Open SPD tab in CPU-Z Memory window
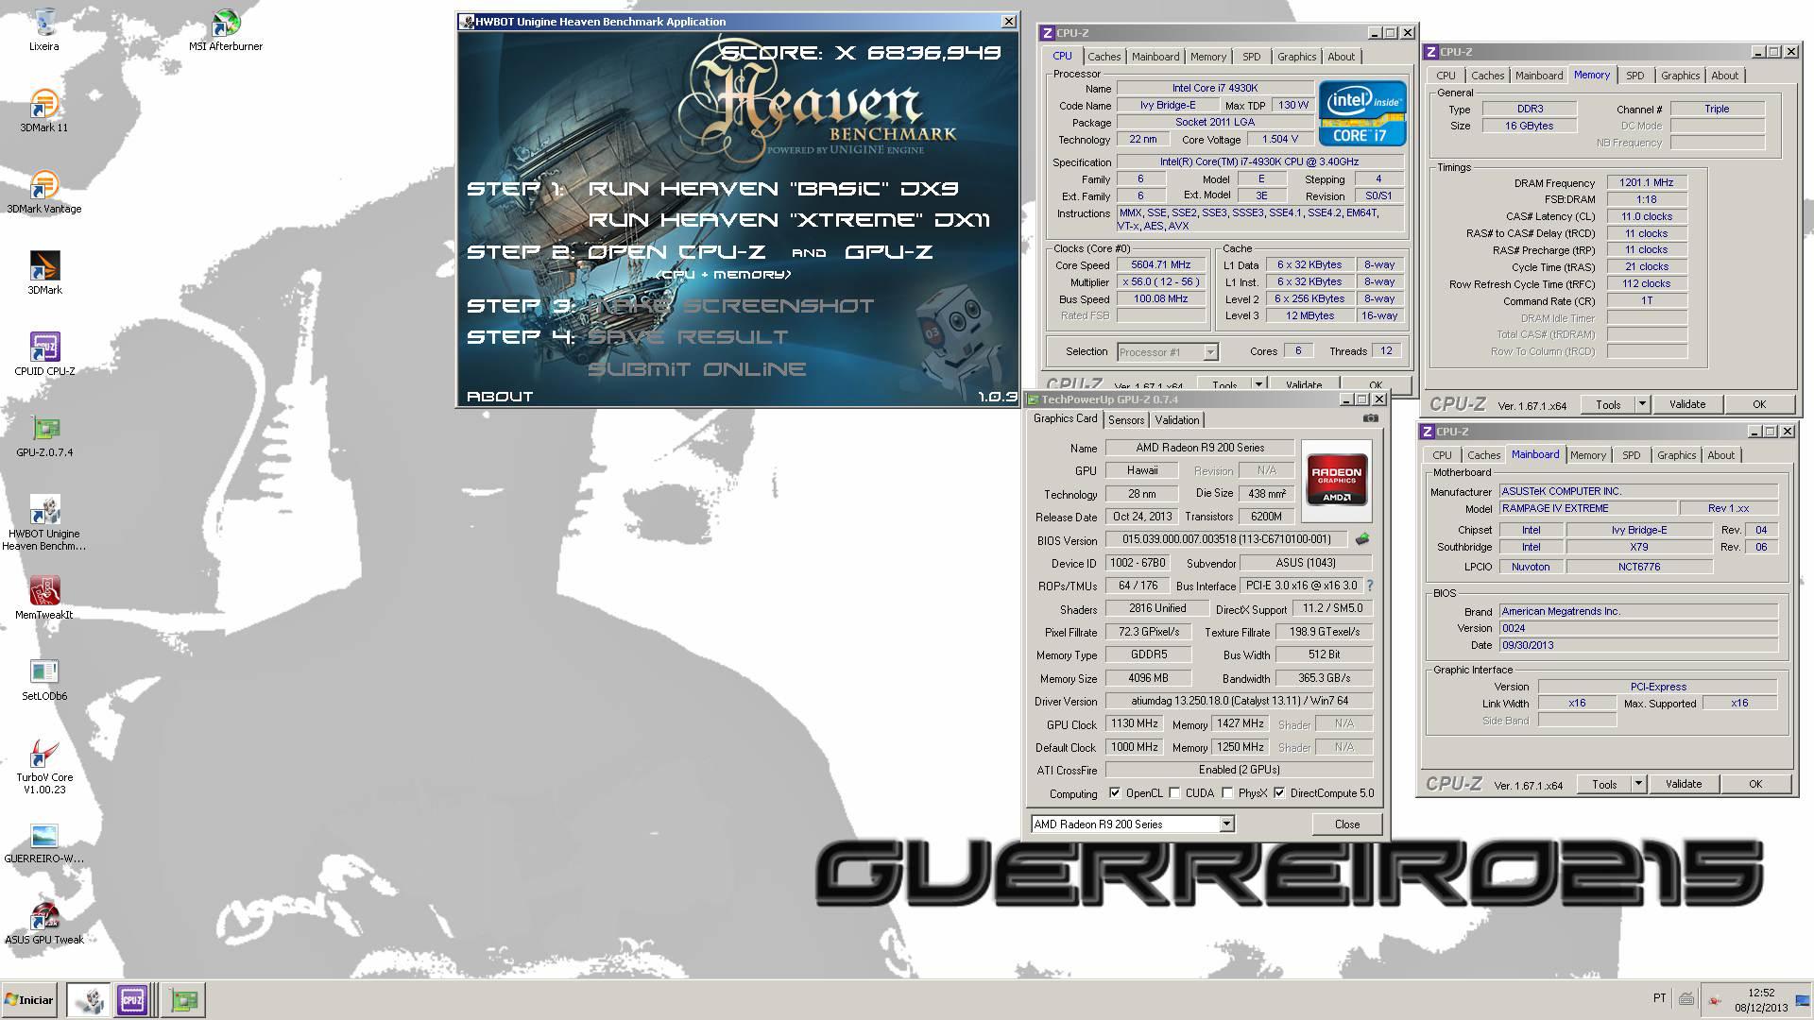1814x1020 pixels. 1634,76
